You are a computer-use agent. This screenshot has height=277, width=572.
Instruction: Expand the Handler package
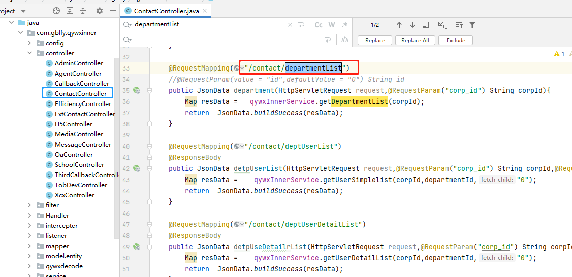point(29,216)
